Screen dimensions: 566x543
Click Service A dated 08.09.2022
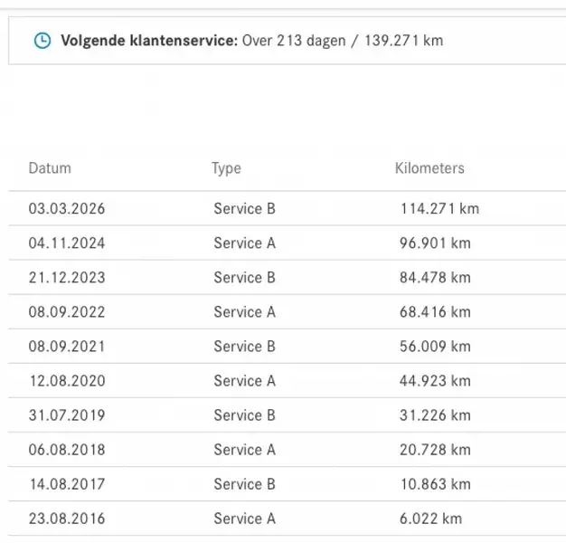(244, 312)
